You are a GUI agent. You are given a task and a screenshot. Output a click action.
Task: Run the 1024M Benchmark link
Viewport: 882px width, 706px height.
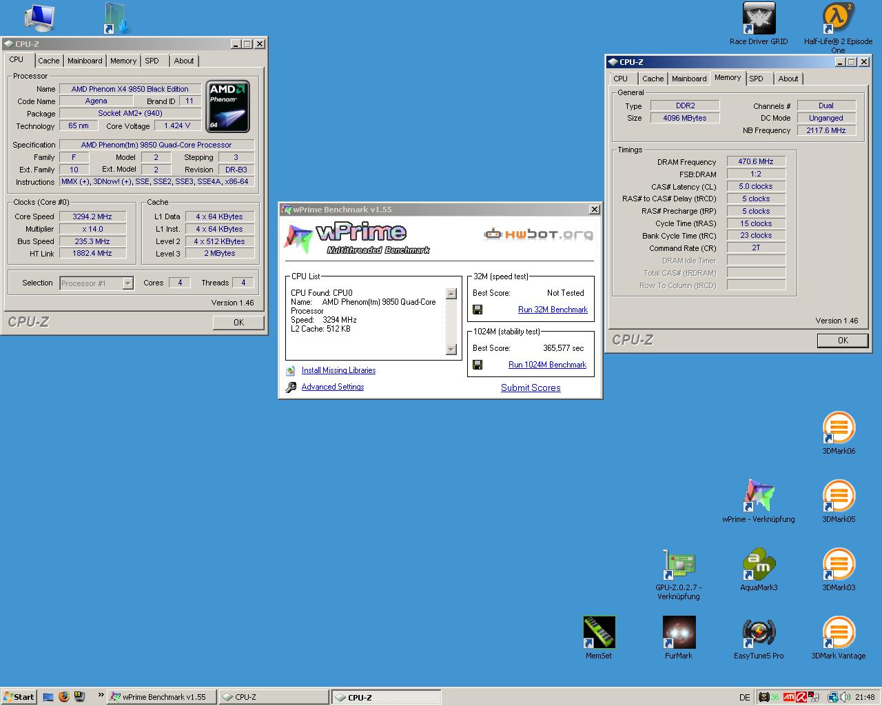547,365
